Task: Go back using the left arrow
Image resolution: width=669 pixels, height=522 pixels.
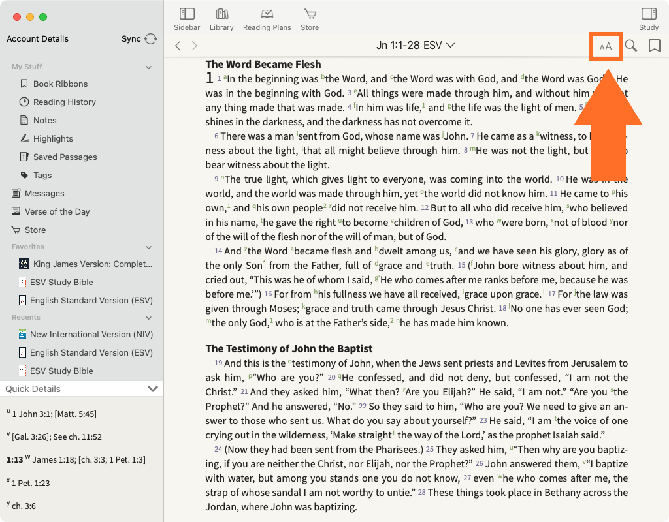Action: coord(178,46)
